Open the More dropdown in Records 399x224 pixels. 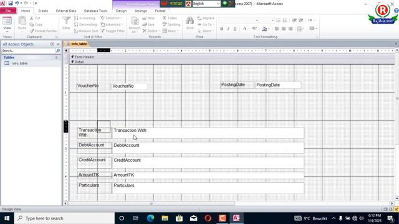(171, 30)
